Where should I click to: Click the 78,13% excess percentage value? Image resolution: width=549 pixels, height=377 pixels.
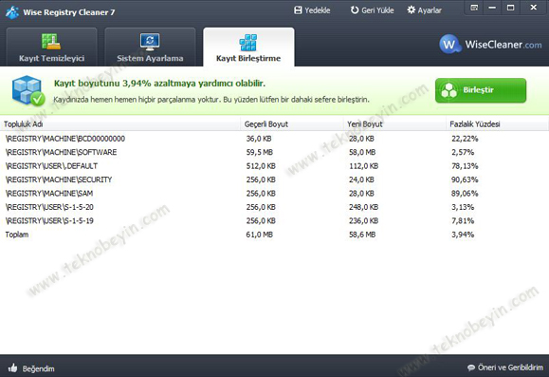[465, 166]
